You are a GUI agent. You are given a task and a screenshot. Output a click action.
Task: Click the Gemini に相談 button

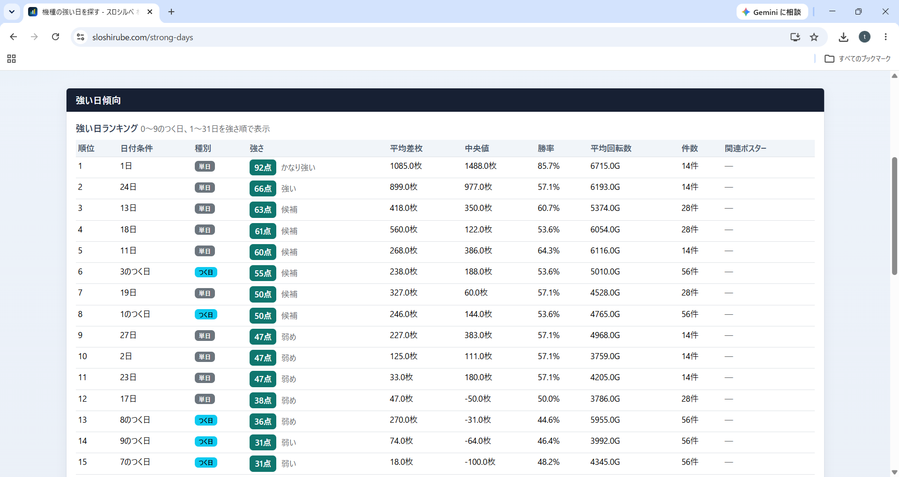(772, 12)
